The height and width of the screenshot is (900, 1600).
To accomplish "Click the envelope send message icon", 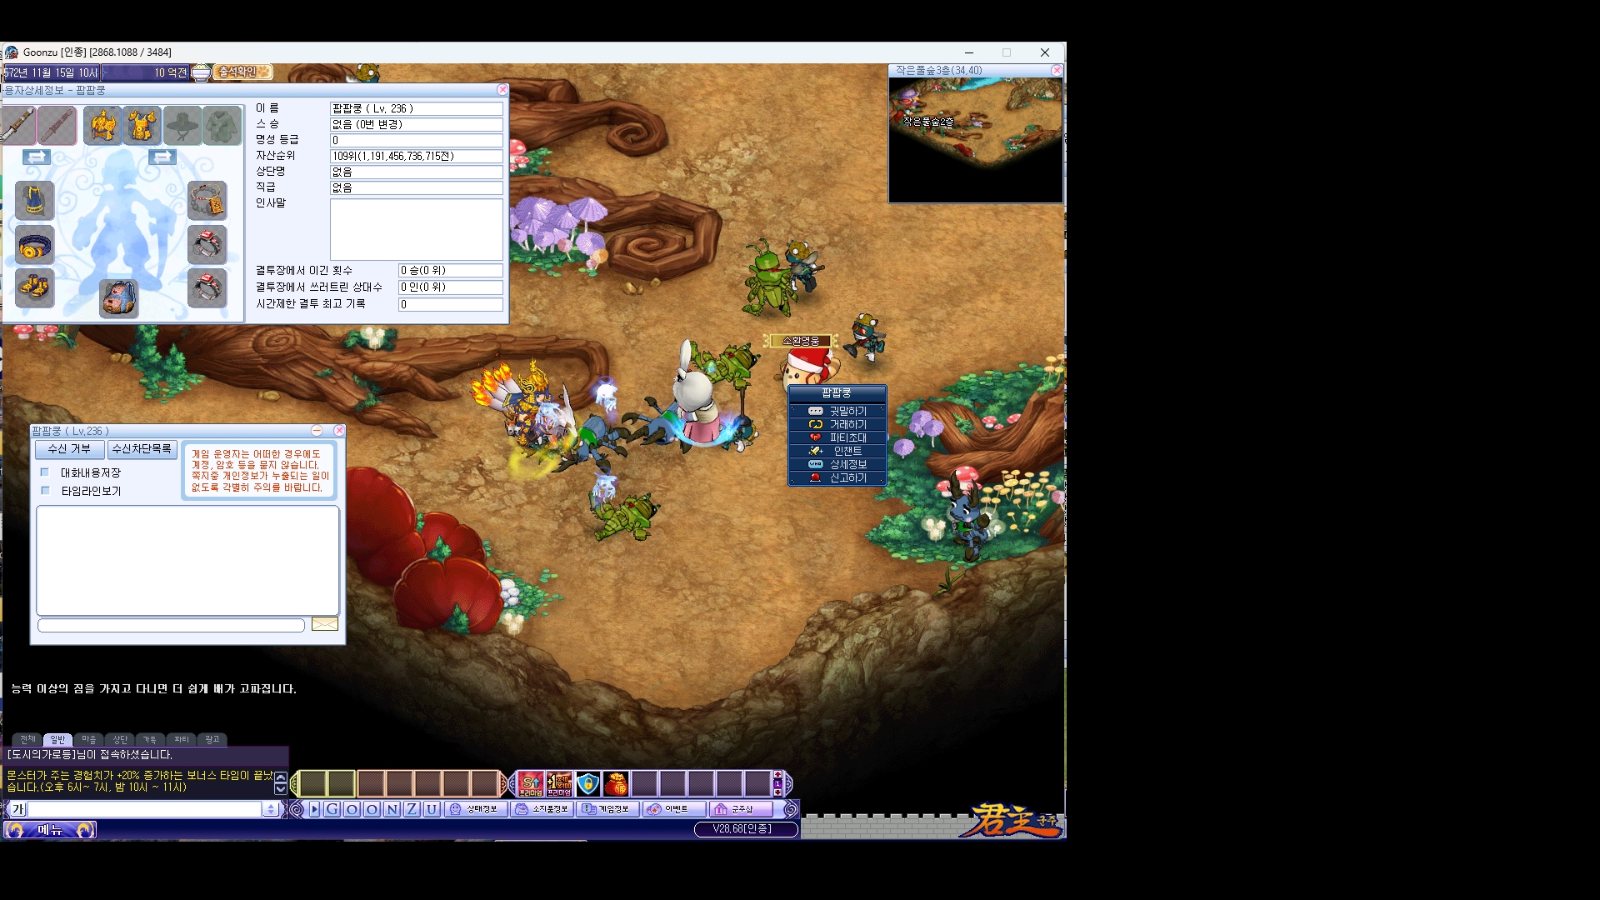I will pos(324,624).
